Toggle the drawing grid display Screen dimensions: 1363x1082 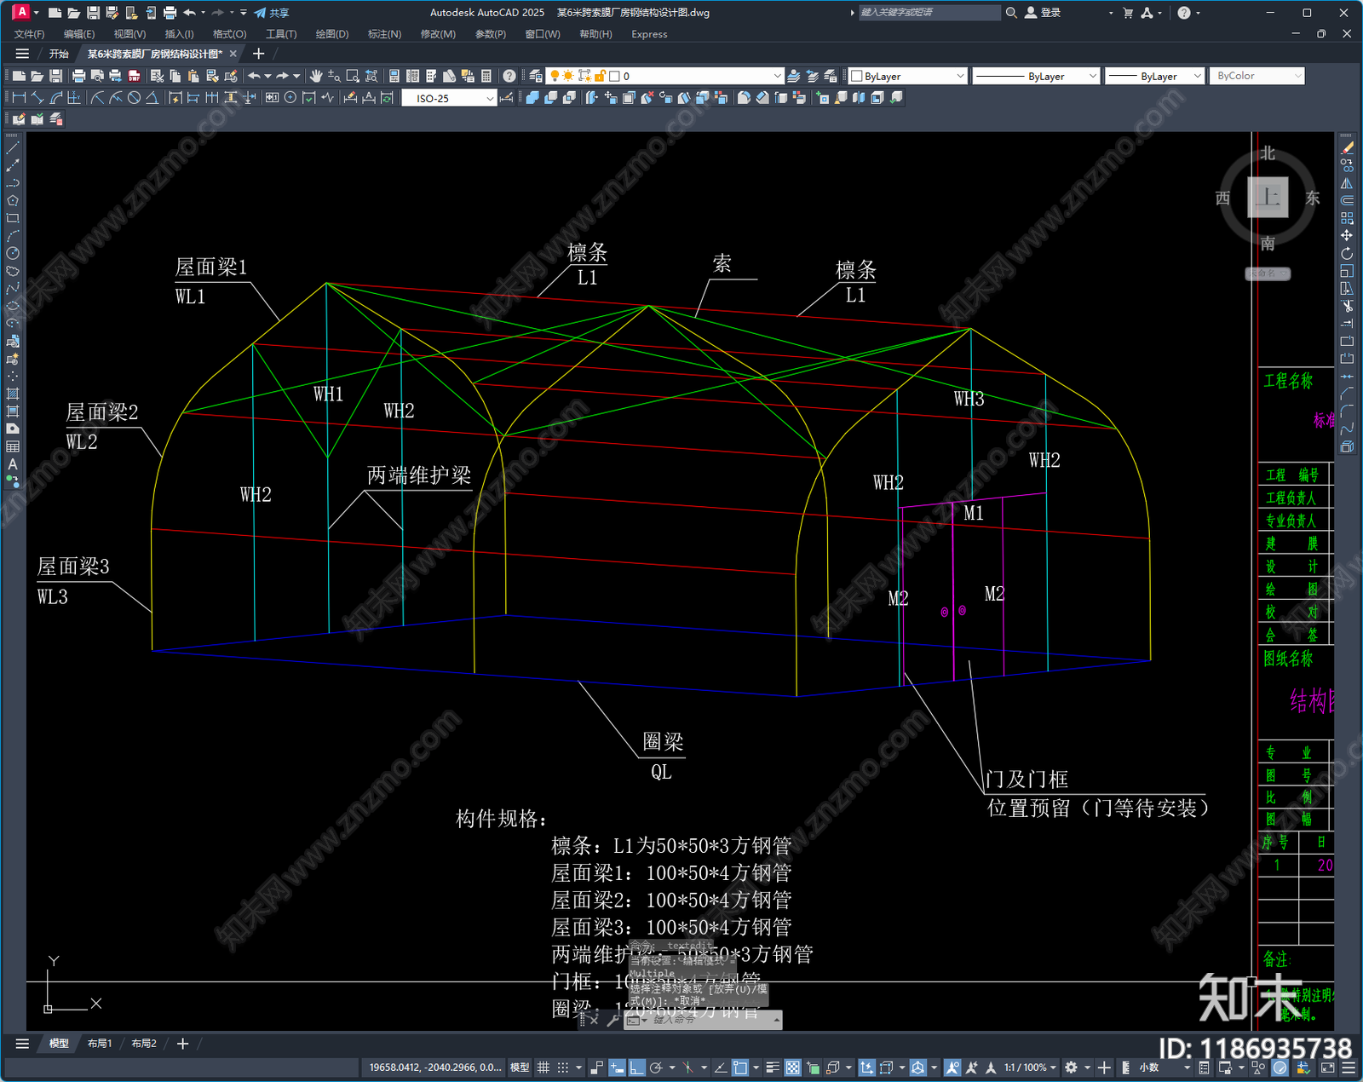(543, 1068)
